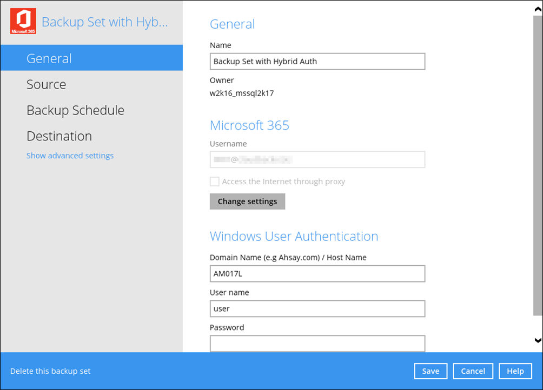
Task: Click the Microsoft 365 logo icon
Action: point(23,22)
